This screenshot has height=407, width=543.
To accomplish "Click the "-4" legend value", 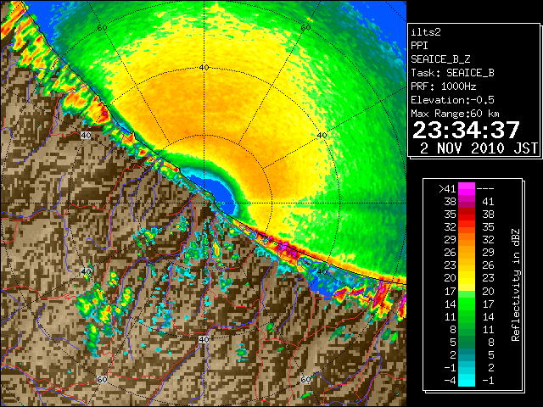I will (450, 381).
